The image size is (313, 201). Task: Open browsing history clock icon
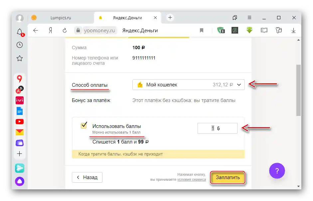20,45
